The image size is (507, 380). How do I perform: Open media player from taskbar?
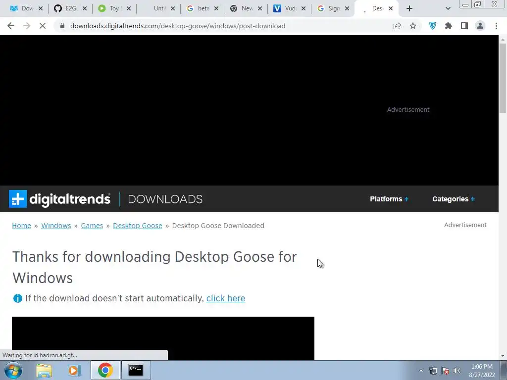[x=74, y=370]
